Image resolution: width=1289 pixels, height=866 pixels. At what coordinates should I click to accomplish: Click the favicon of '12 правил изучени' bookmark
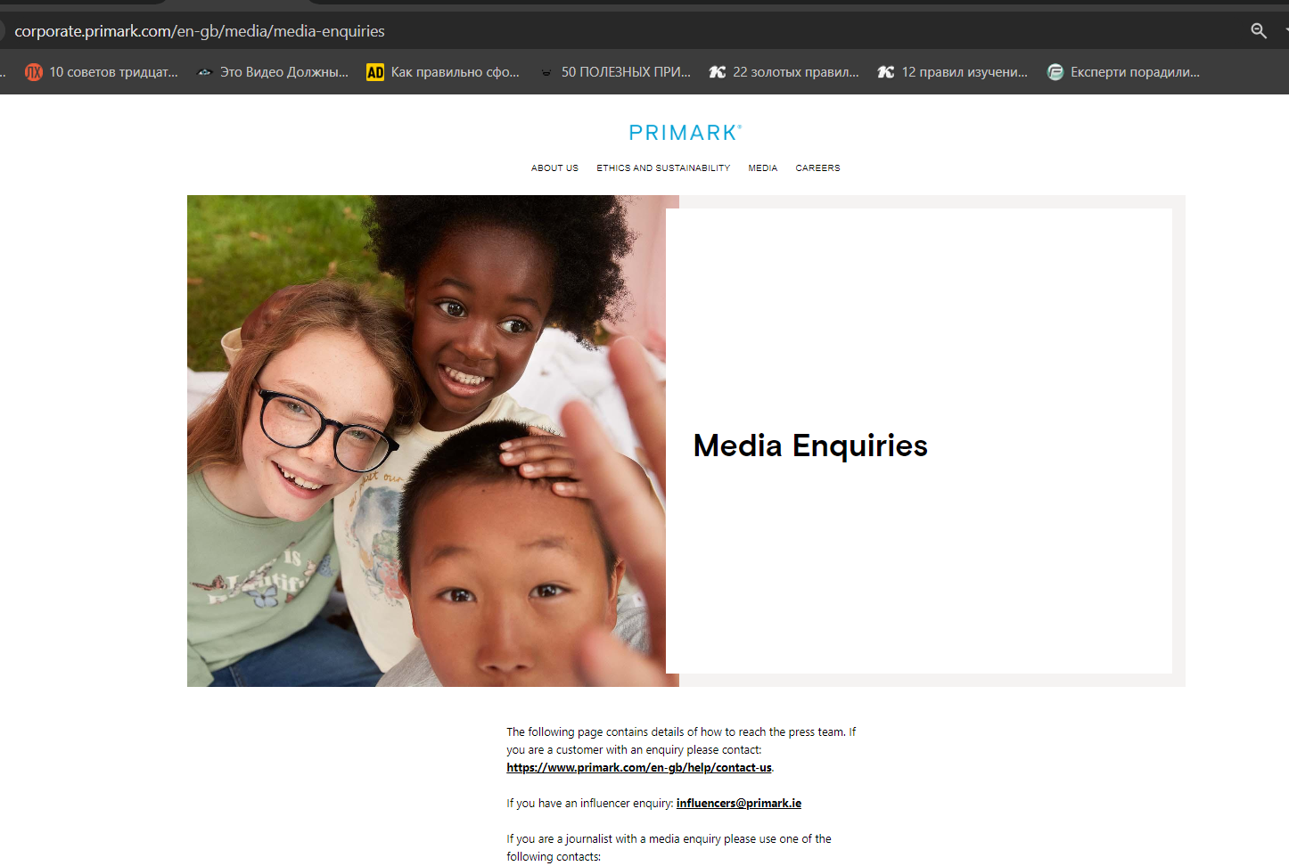point(885,72)
